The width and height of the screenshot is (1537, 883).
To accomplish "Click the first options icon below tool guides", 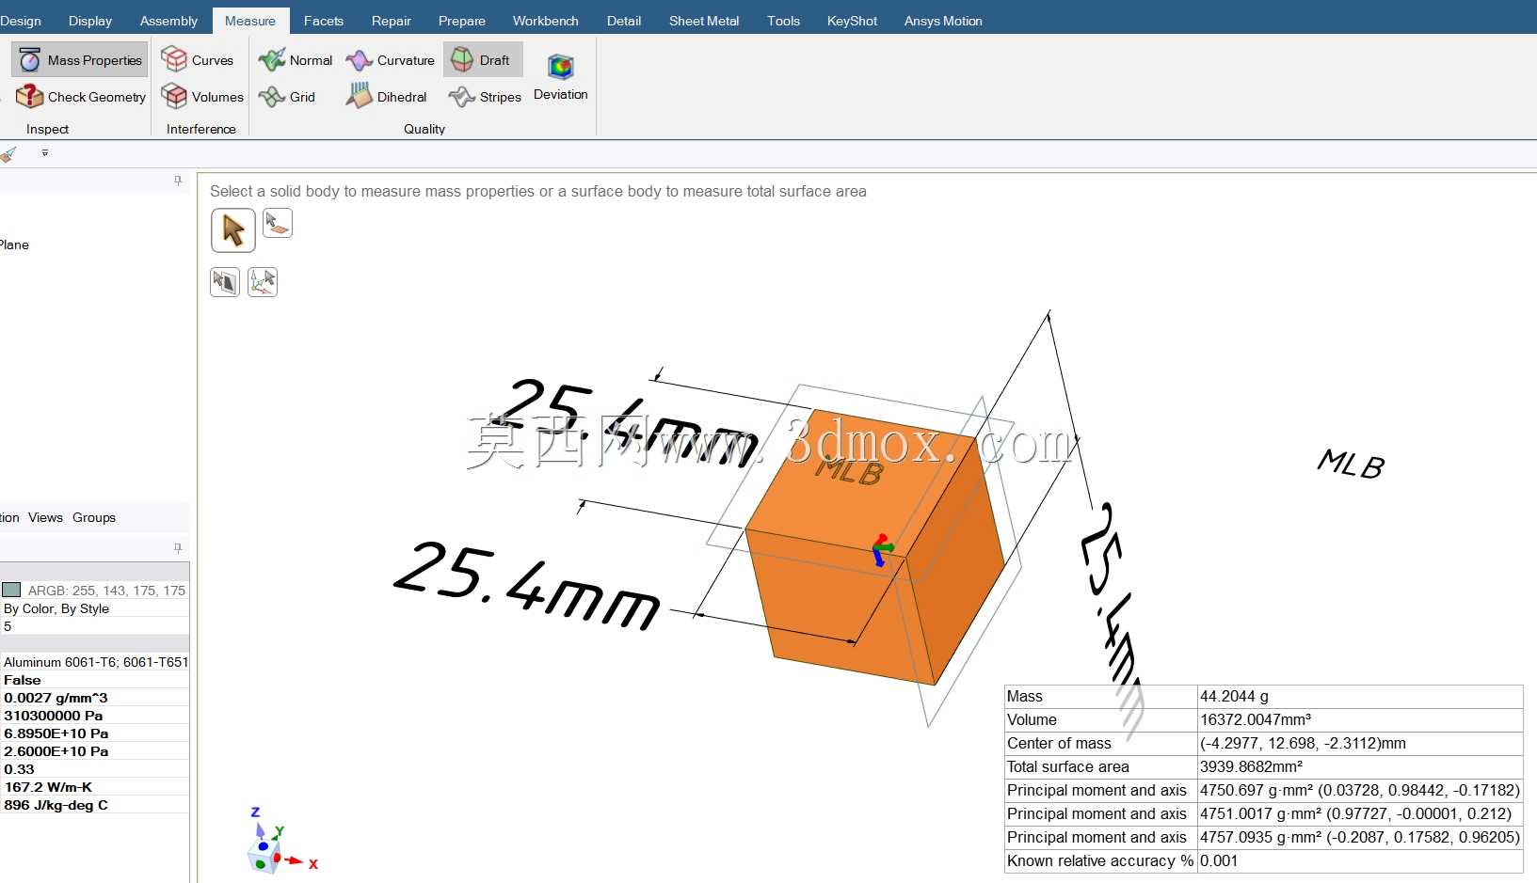I will (225, 282).
